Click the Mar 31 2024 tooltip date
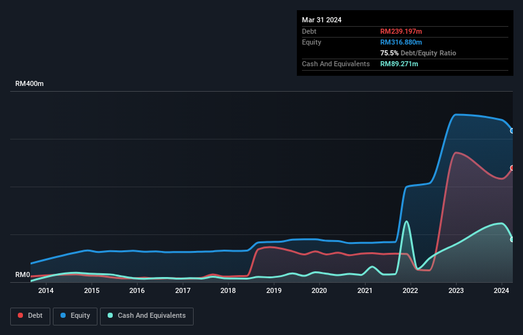Screen dimensions: 523x335 pyautogui.click(x=322, y=20)
